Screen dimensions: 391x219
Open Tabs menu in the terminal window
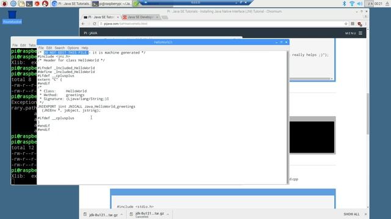point(32,45)
